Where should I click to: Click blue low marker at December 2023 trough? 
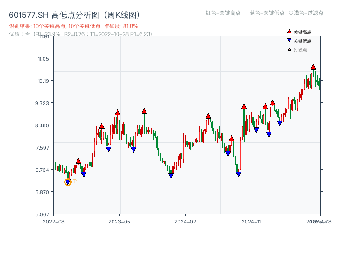171,175
